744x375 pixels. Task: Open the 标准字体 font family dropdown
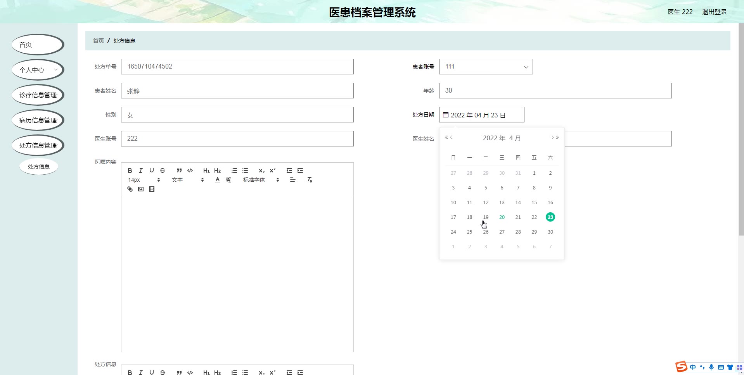click(x=261, y=180)
